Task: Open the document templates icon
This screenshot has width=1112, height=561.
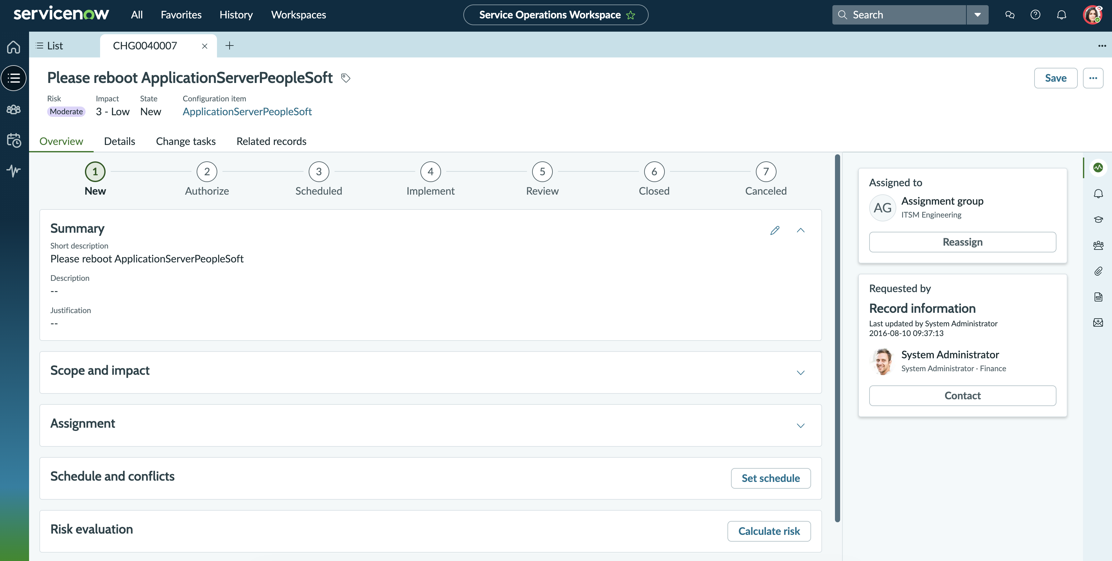Action: 1098,297
